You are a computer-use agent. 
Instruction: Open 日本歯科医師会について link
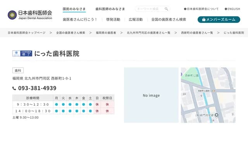(x=201, y=9)
